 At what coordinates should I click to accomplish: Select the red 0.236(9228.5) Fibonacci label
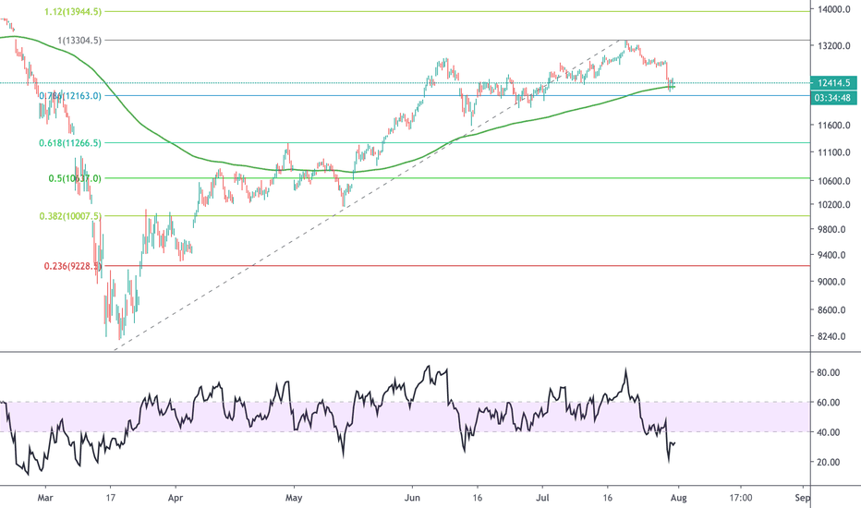click(72, 266)
